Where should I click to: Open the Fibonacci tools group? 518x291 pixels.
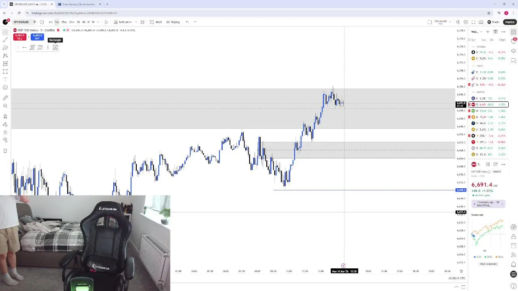(5, 48)
